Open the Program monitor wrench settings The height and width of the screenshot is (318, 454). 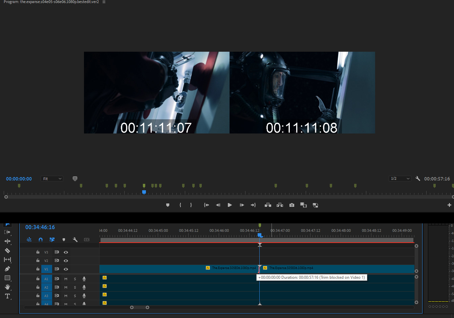[418, 179]
